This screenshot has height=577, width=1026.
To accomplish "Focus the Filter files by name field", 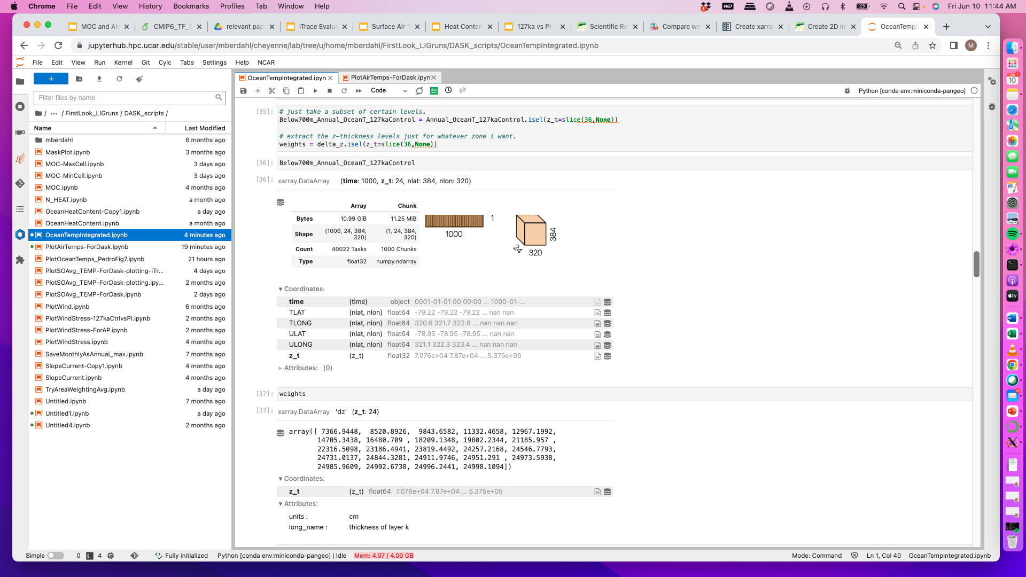I will tap(129, 98).
